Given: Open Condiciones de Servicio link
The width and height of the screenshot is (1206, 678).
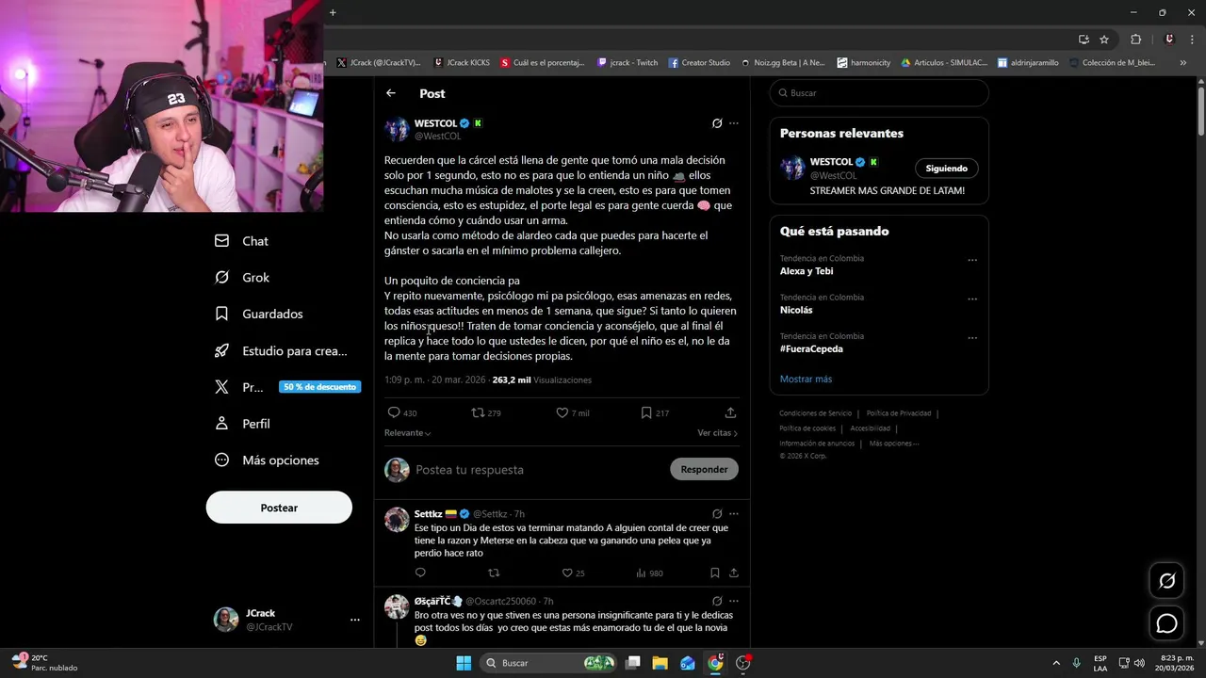Looking at the screenshot, I should point(815,413).
